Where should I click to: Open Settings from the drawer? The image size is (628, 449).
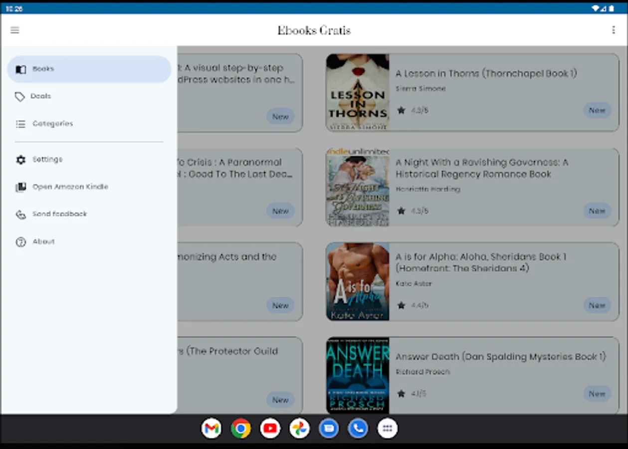tap(47, 160)
